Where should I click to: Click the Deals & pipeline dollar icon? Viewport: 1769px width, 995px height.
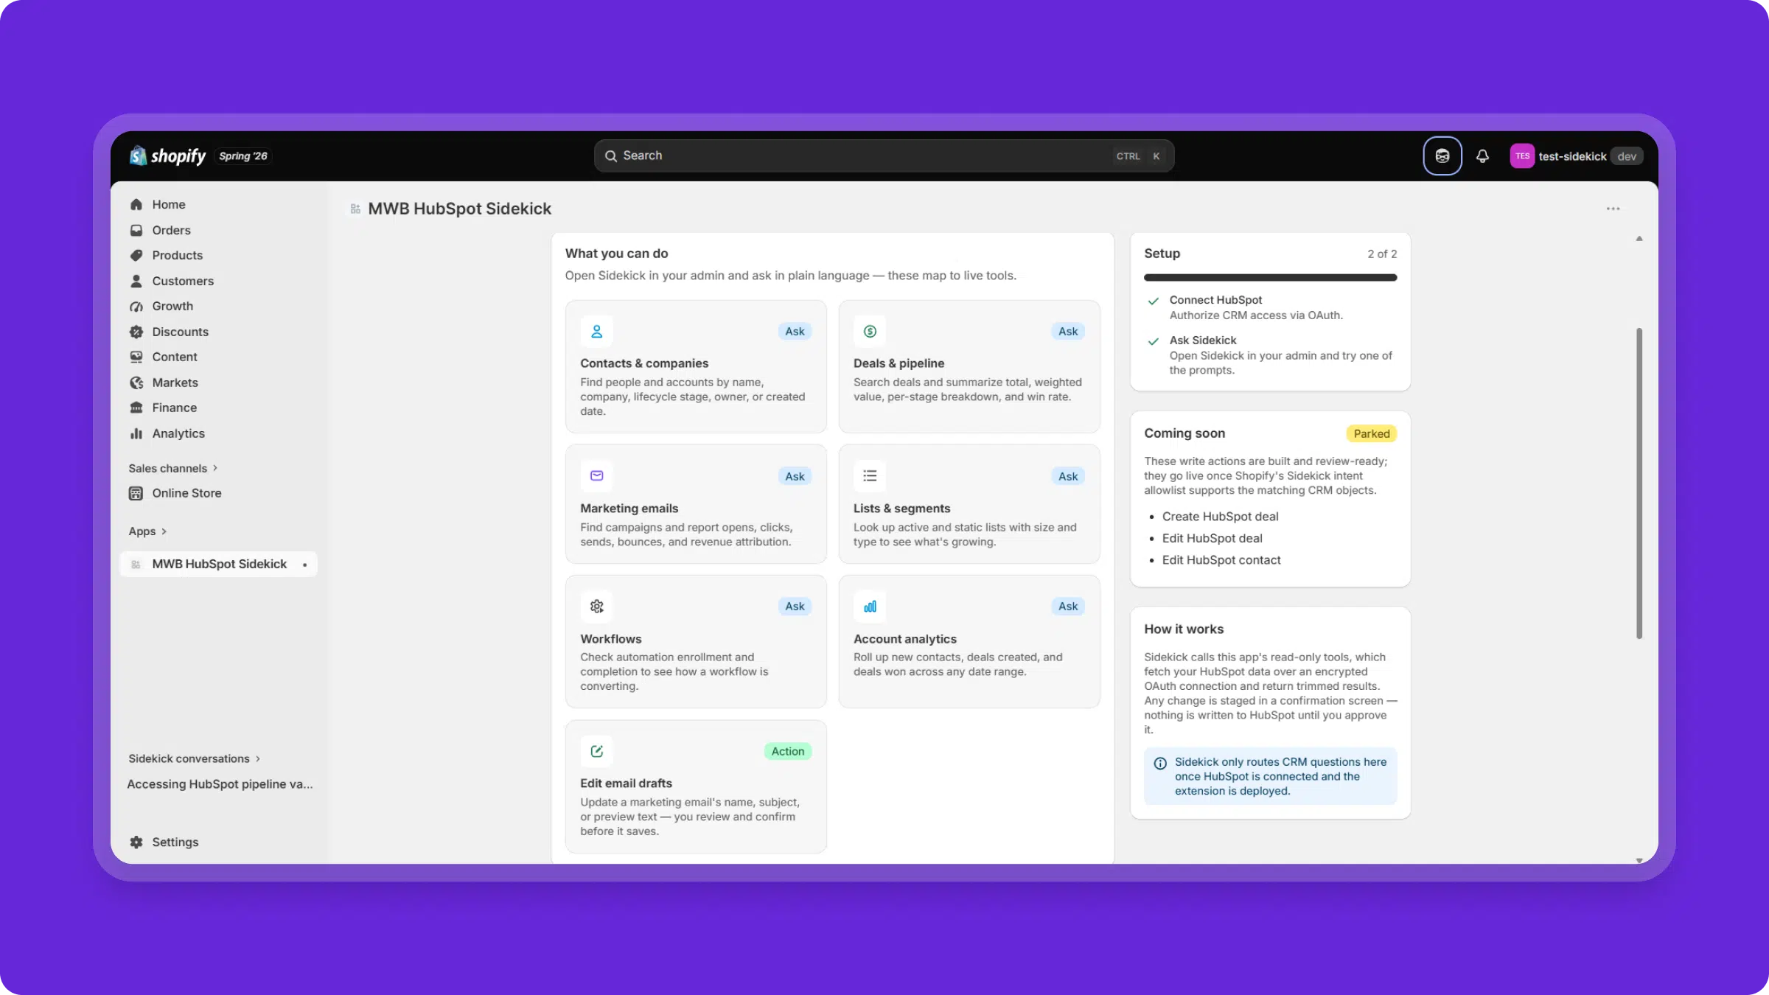point(870,331)
